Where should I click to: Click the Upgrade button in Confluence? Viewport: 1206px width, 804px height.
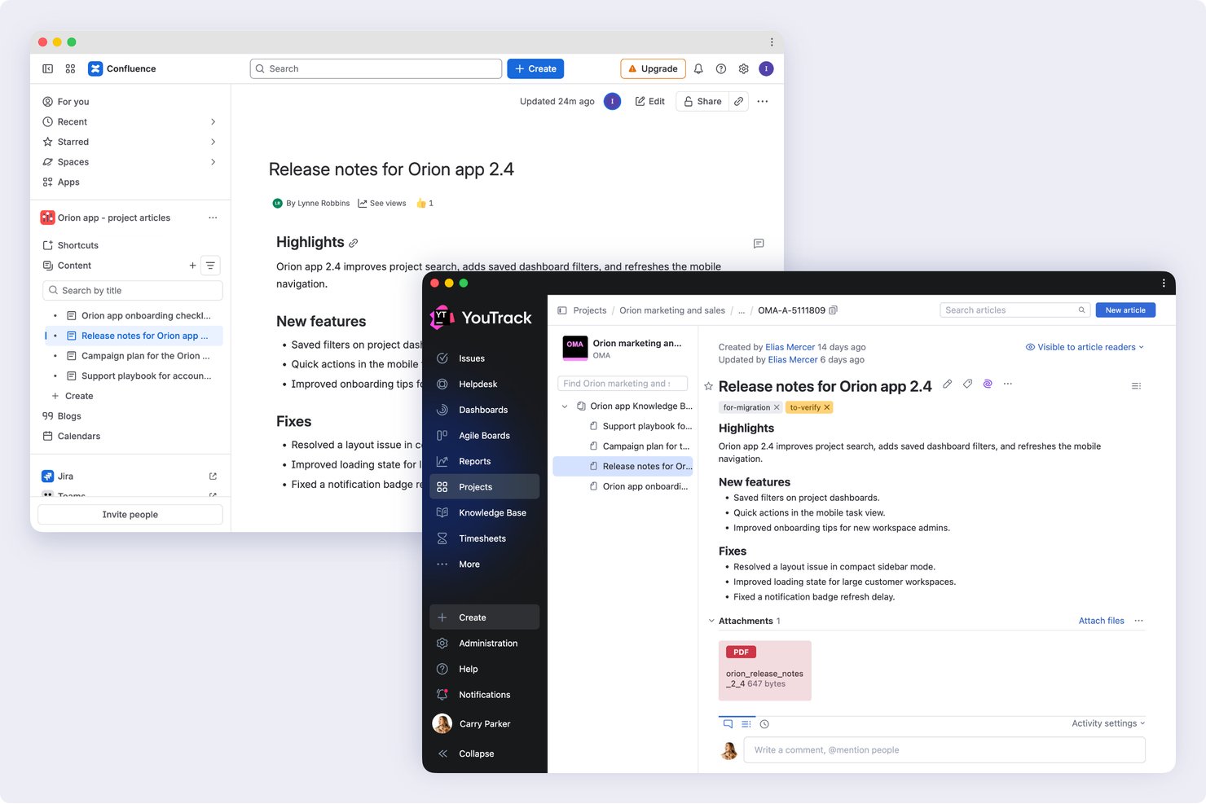653,69
